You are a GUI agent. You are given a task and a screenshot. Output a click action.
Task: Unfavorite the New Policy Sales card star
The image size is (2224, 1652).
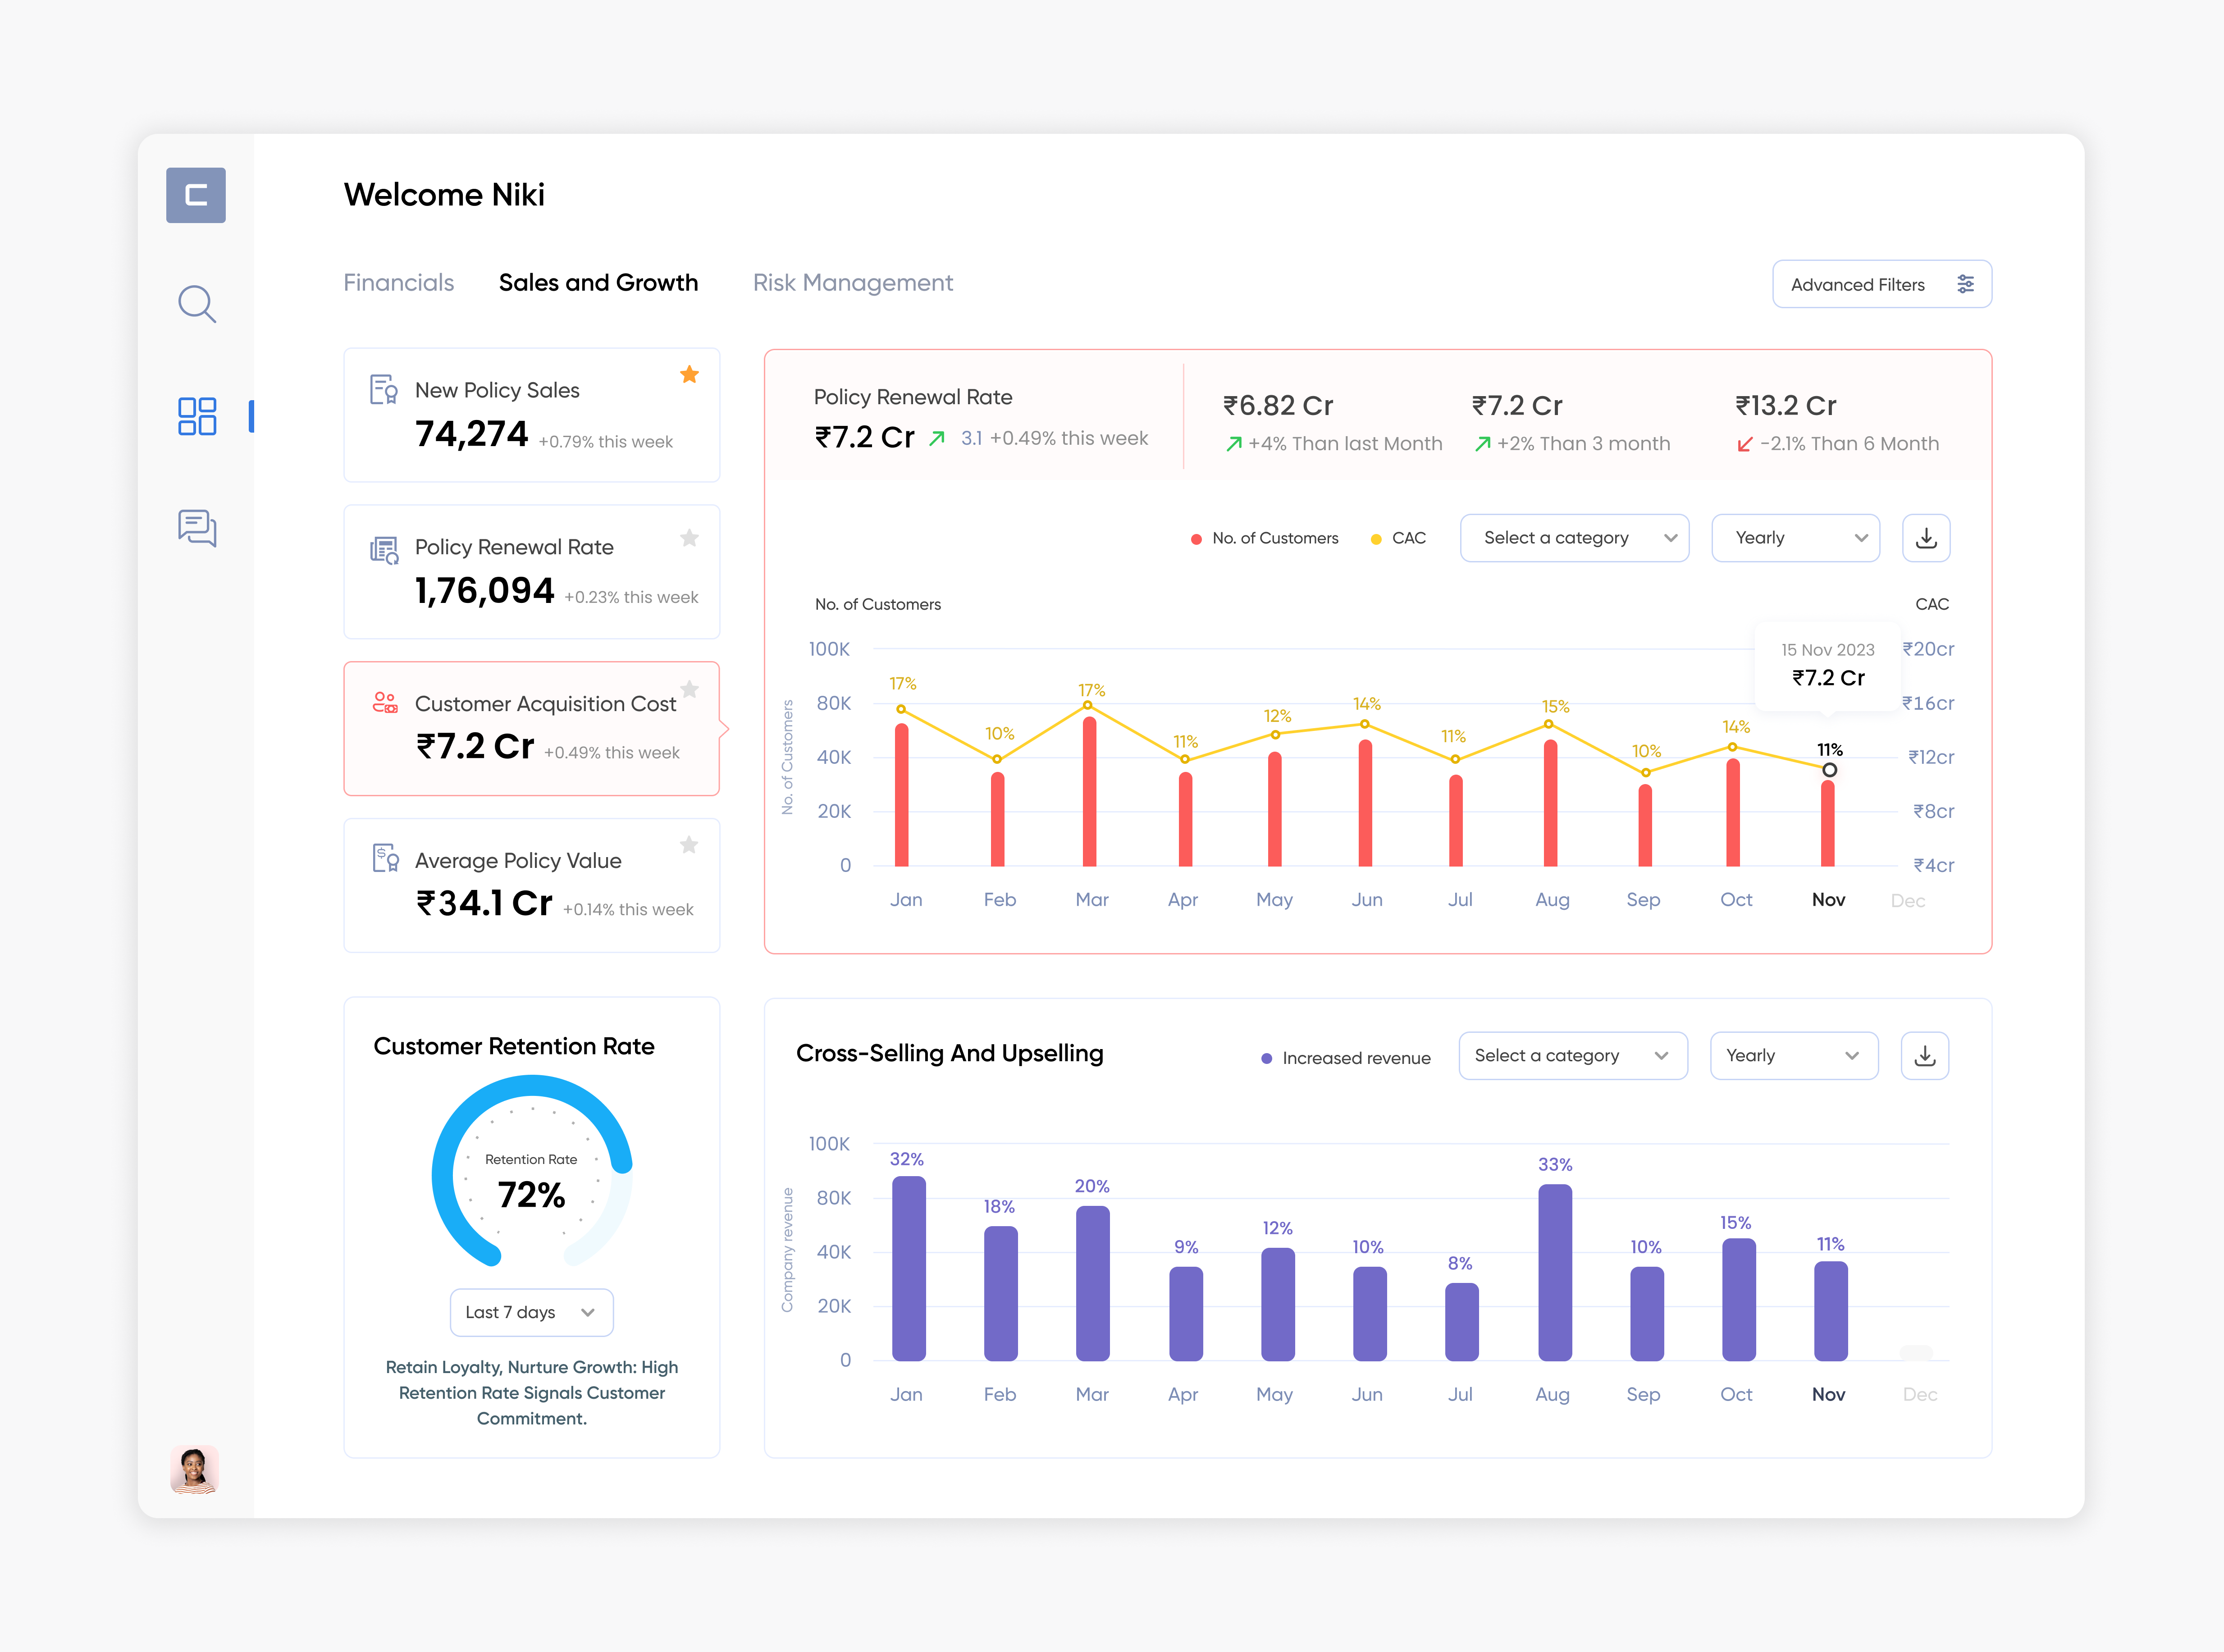click(689, 374)
